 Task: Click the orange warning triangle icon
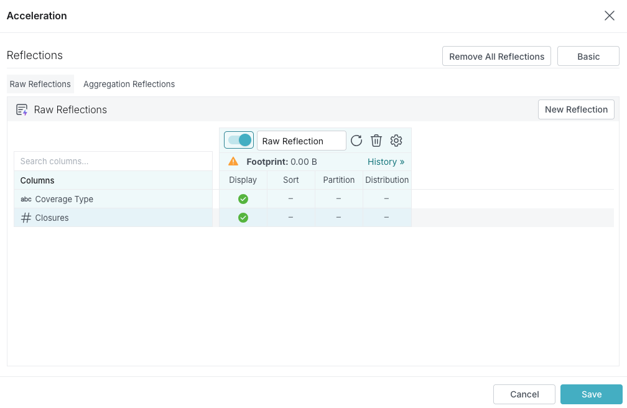pyautogui.click(x=233, y=162)
